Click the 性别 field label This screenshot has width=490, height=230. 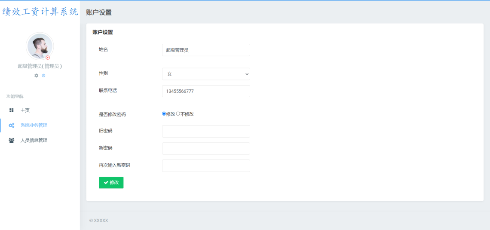click(104, 73)
